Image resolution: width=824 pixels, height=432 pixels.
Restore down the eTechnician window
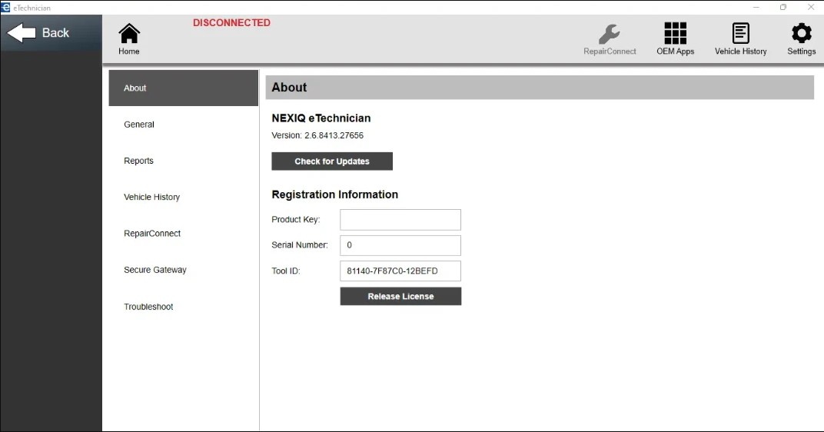[x=783, y=7]
